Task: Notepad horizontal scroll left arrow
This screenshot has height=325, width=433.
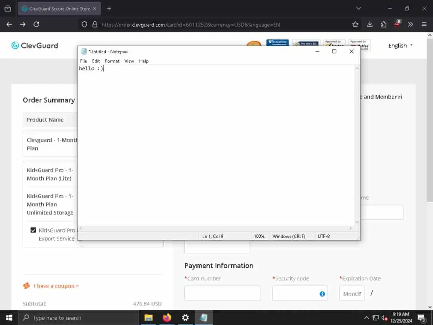Action: (81, 228)
